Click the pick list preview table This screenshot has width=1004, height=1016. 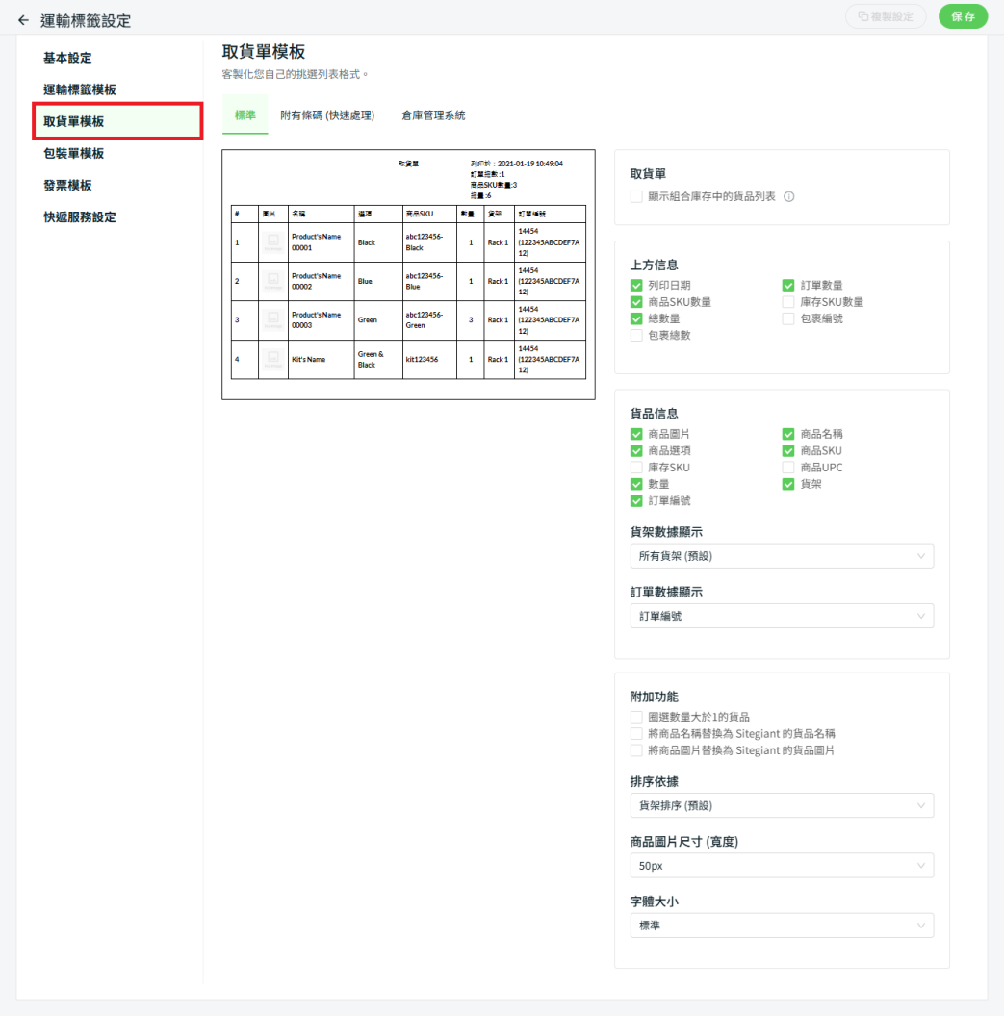tap(408, 291)
